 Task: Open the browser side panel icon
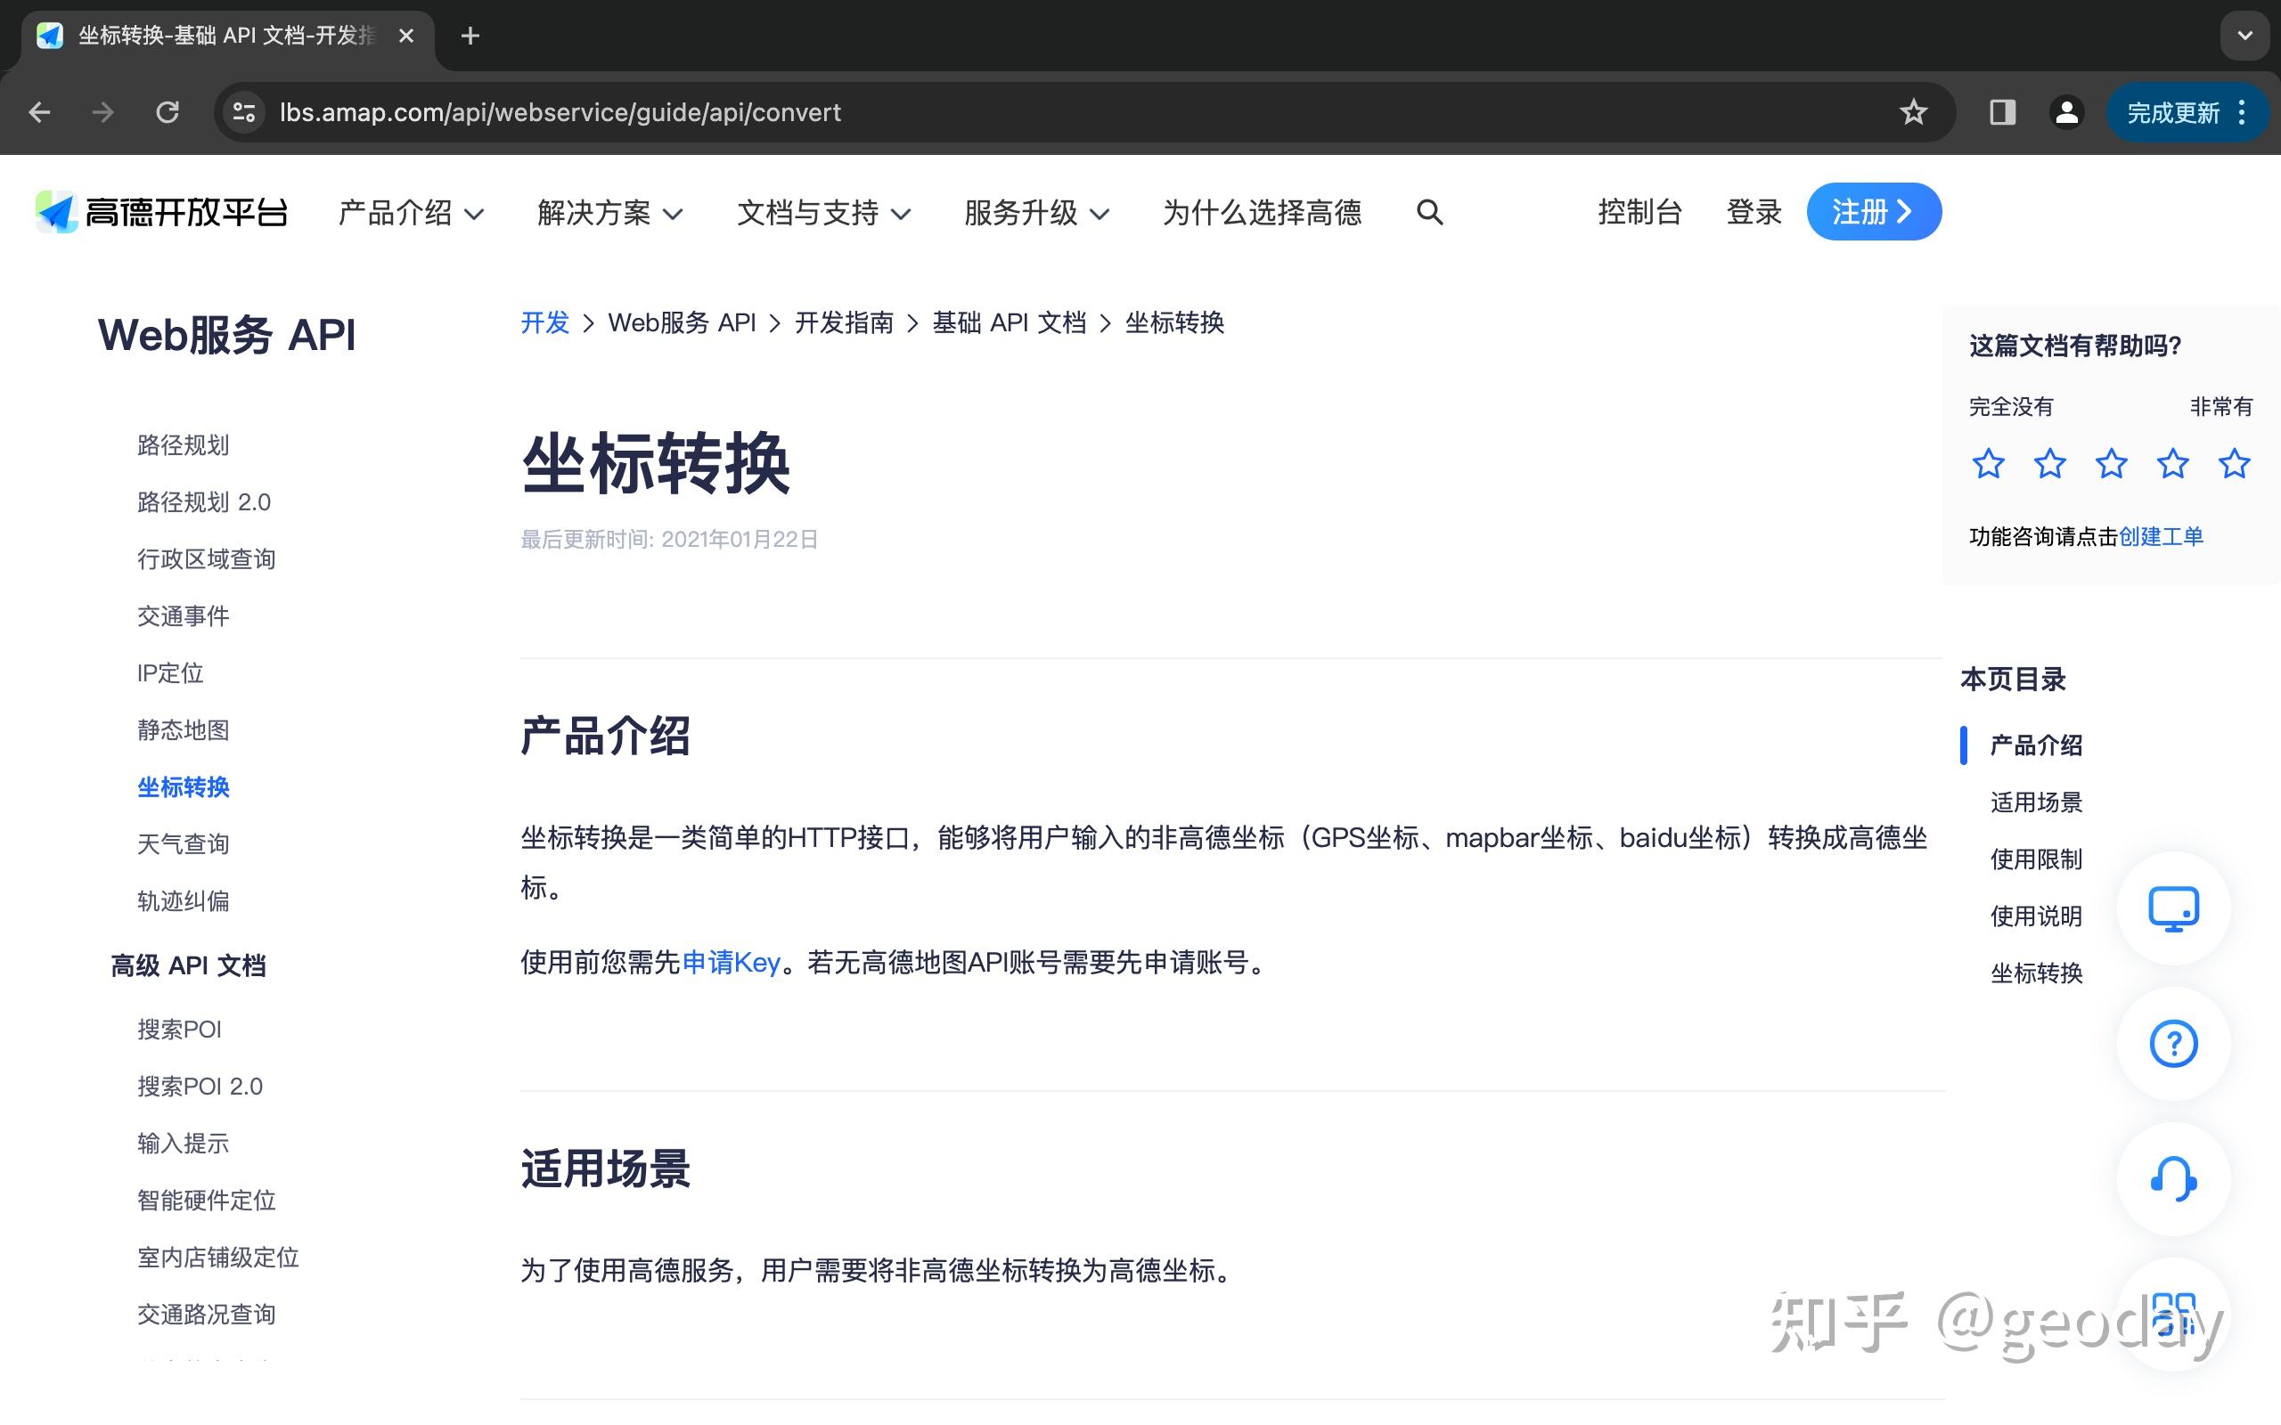[x=2002, y=113]
